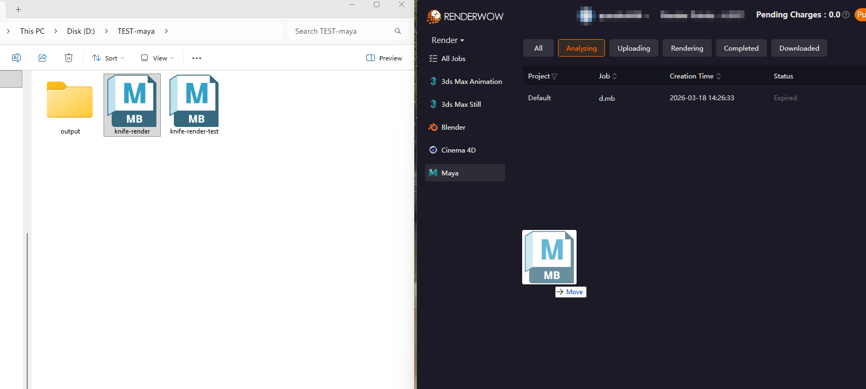Viewport: 866px width, 389px height.
Task: Click the Share icon in Explorer toolbar
Action: coord(43,58)
